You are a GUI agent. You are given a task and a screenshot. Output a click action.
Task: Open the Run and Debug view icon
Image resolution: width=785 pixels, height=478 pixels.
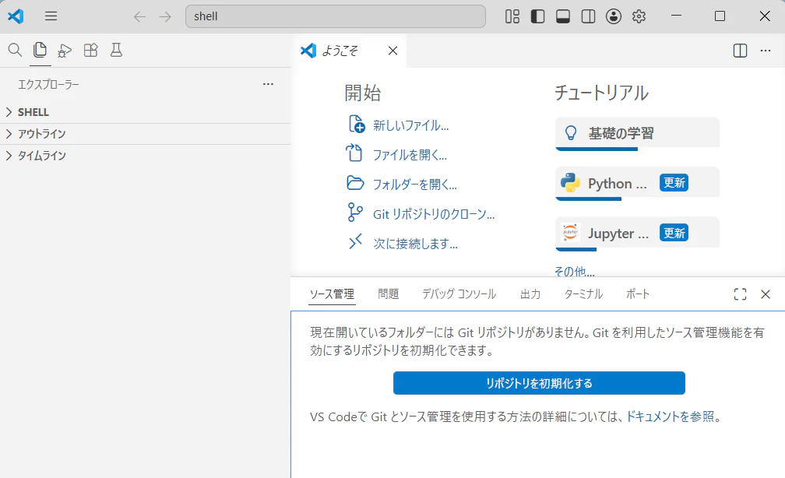click(x=65, y=51)
